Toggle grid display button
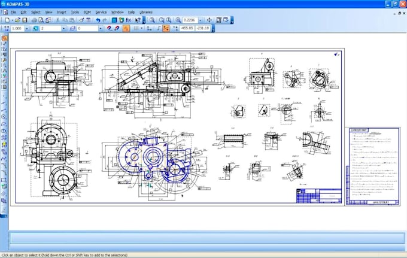Image resolution: width=407 pixels, height=258 pixels. tap(136, 28)
